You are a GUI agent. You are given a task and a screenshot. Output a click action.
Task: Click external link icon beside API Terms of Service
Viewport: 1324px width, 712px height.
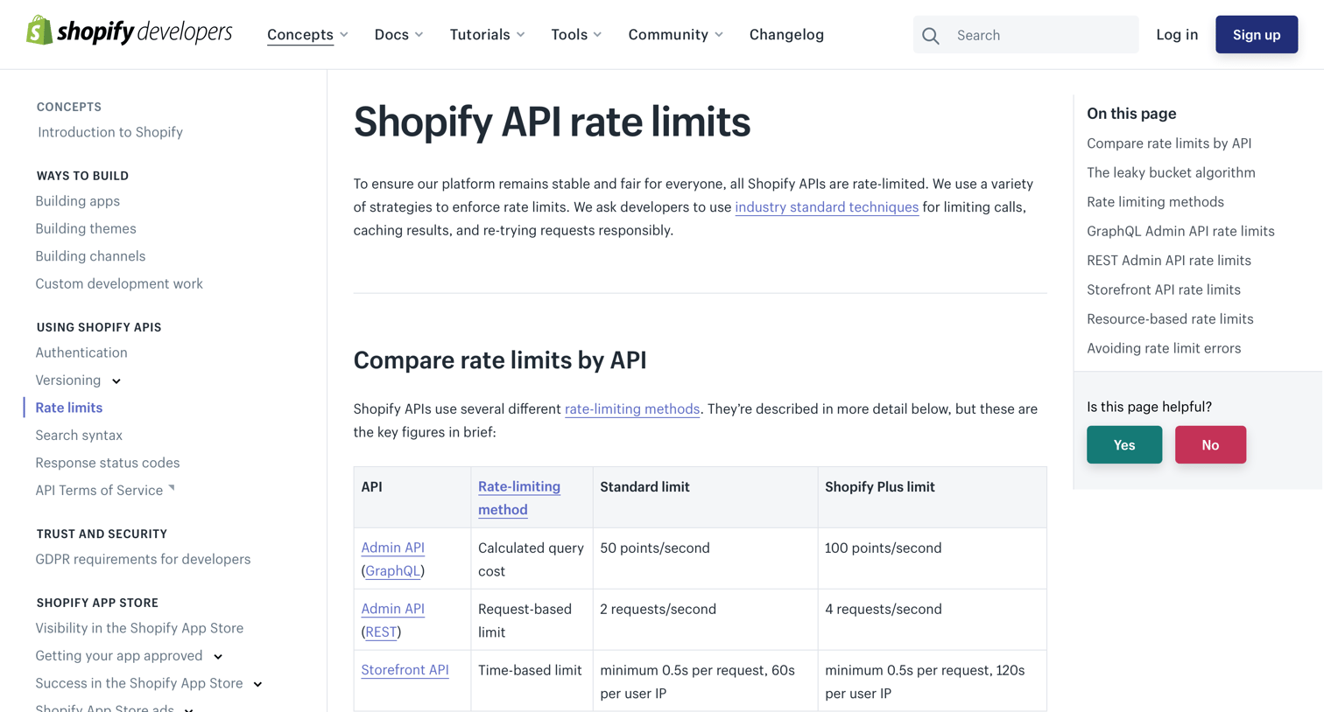pyautogui.click(x=172, y=488)
